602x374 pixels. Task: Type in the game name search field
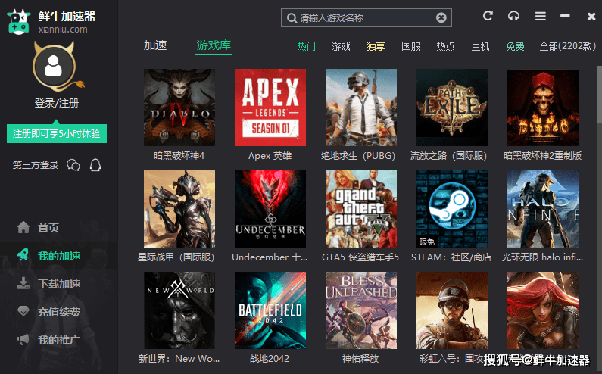pyautogui.click(x=363, y=18)
